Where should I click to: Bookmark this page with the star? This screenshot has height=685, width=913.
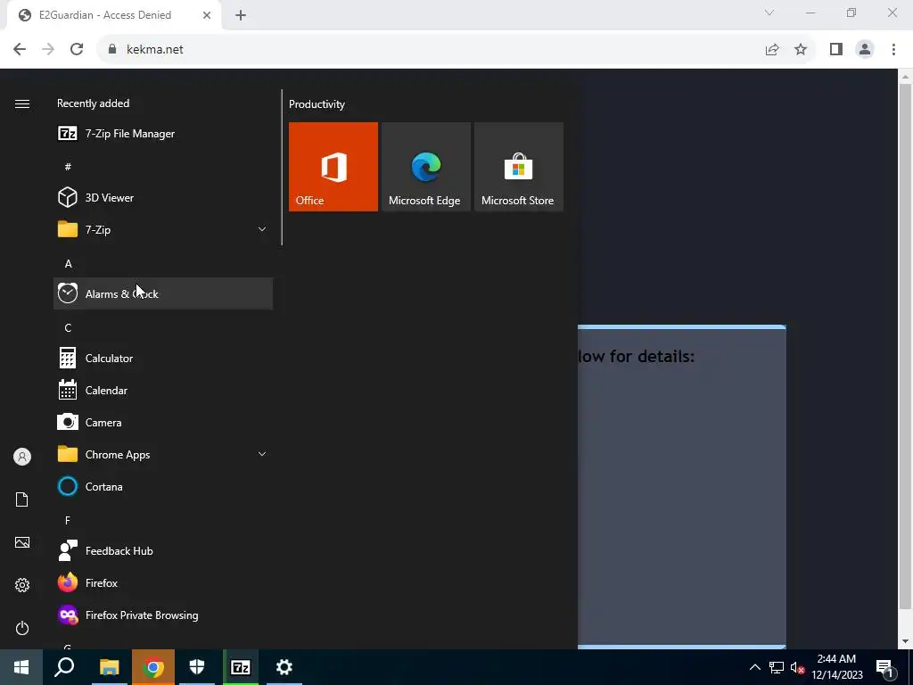point(801,50)
